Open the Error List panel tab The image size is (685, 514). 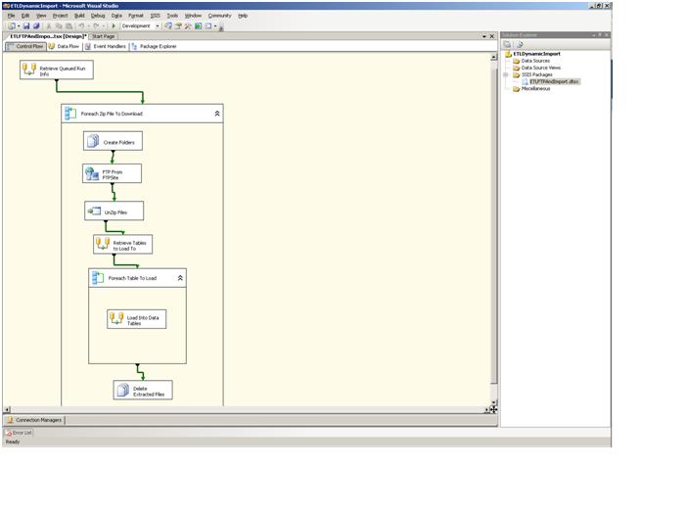[x=20, y=432]
